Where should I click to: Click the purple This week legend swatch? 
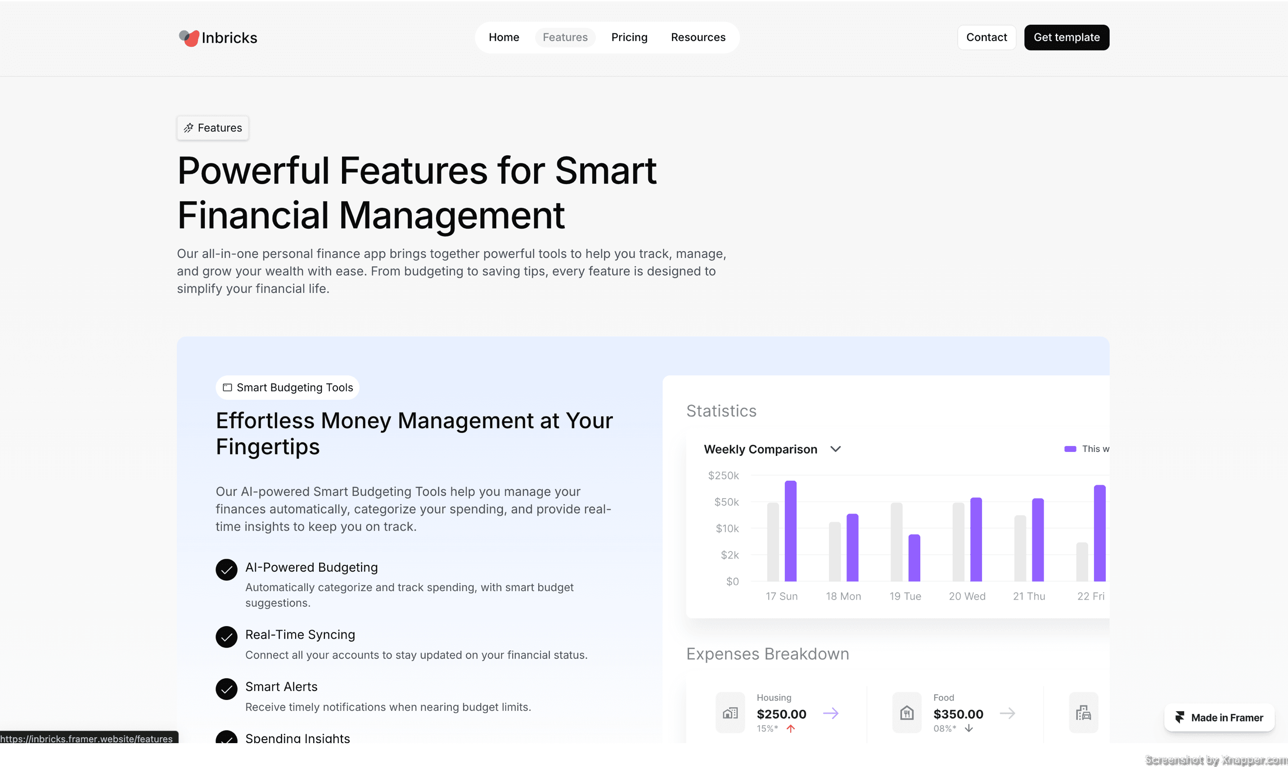[1070, 449]
